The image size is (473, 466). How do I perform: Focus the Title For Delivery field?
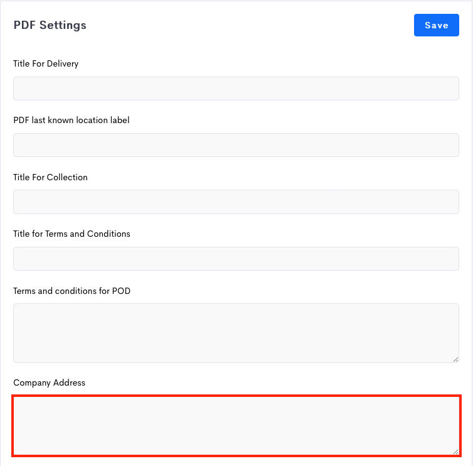pyautogui.click(x=236, y=89)
